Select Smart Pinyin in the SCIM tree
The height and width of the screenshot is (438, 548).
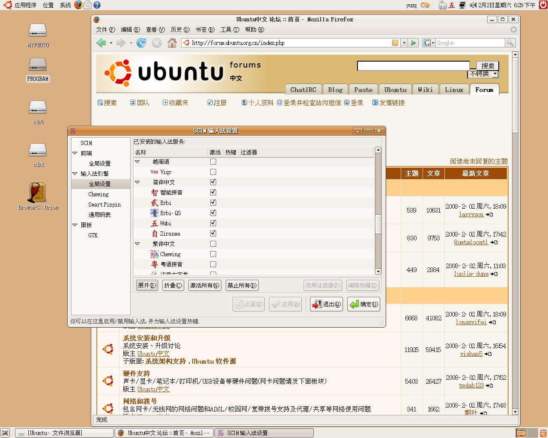click(x=104, y=204)
